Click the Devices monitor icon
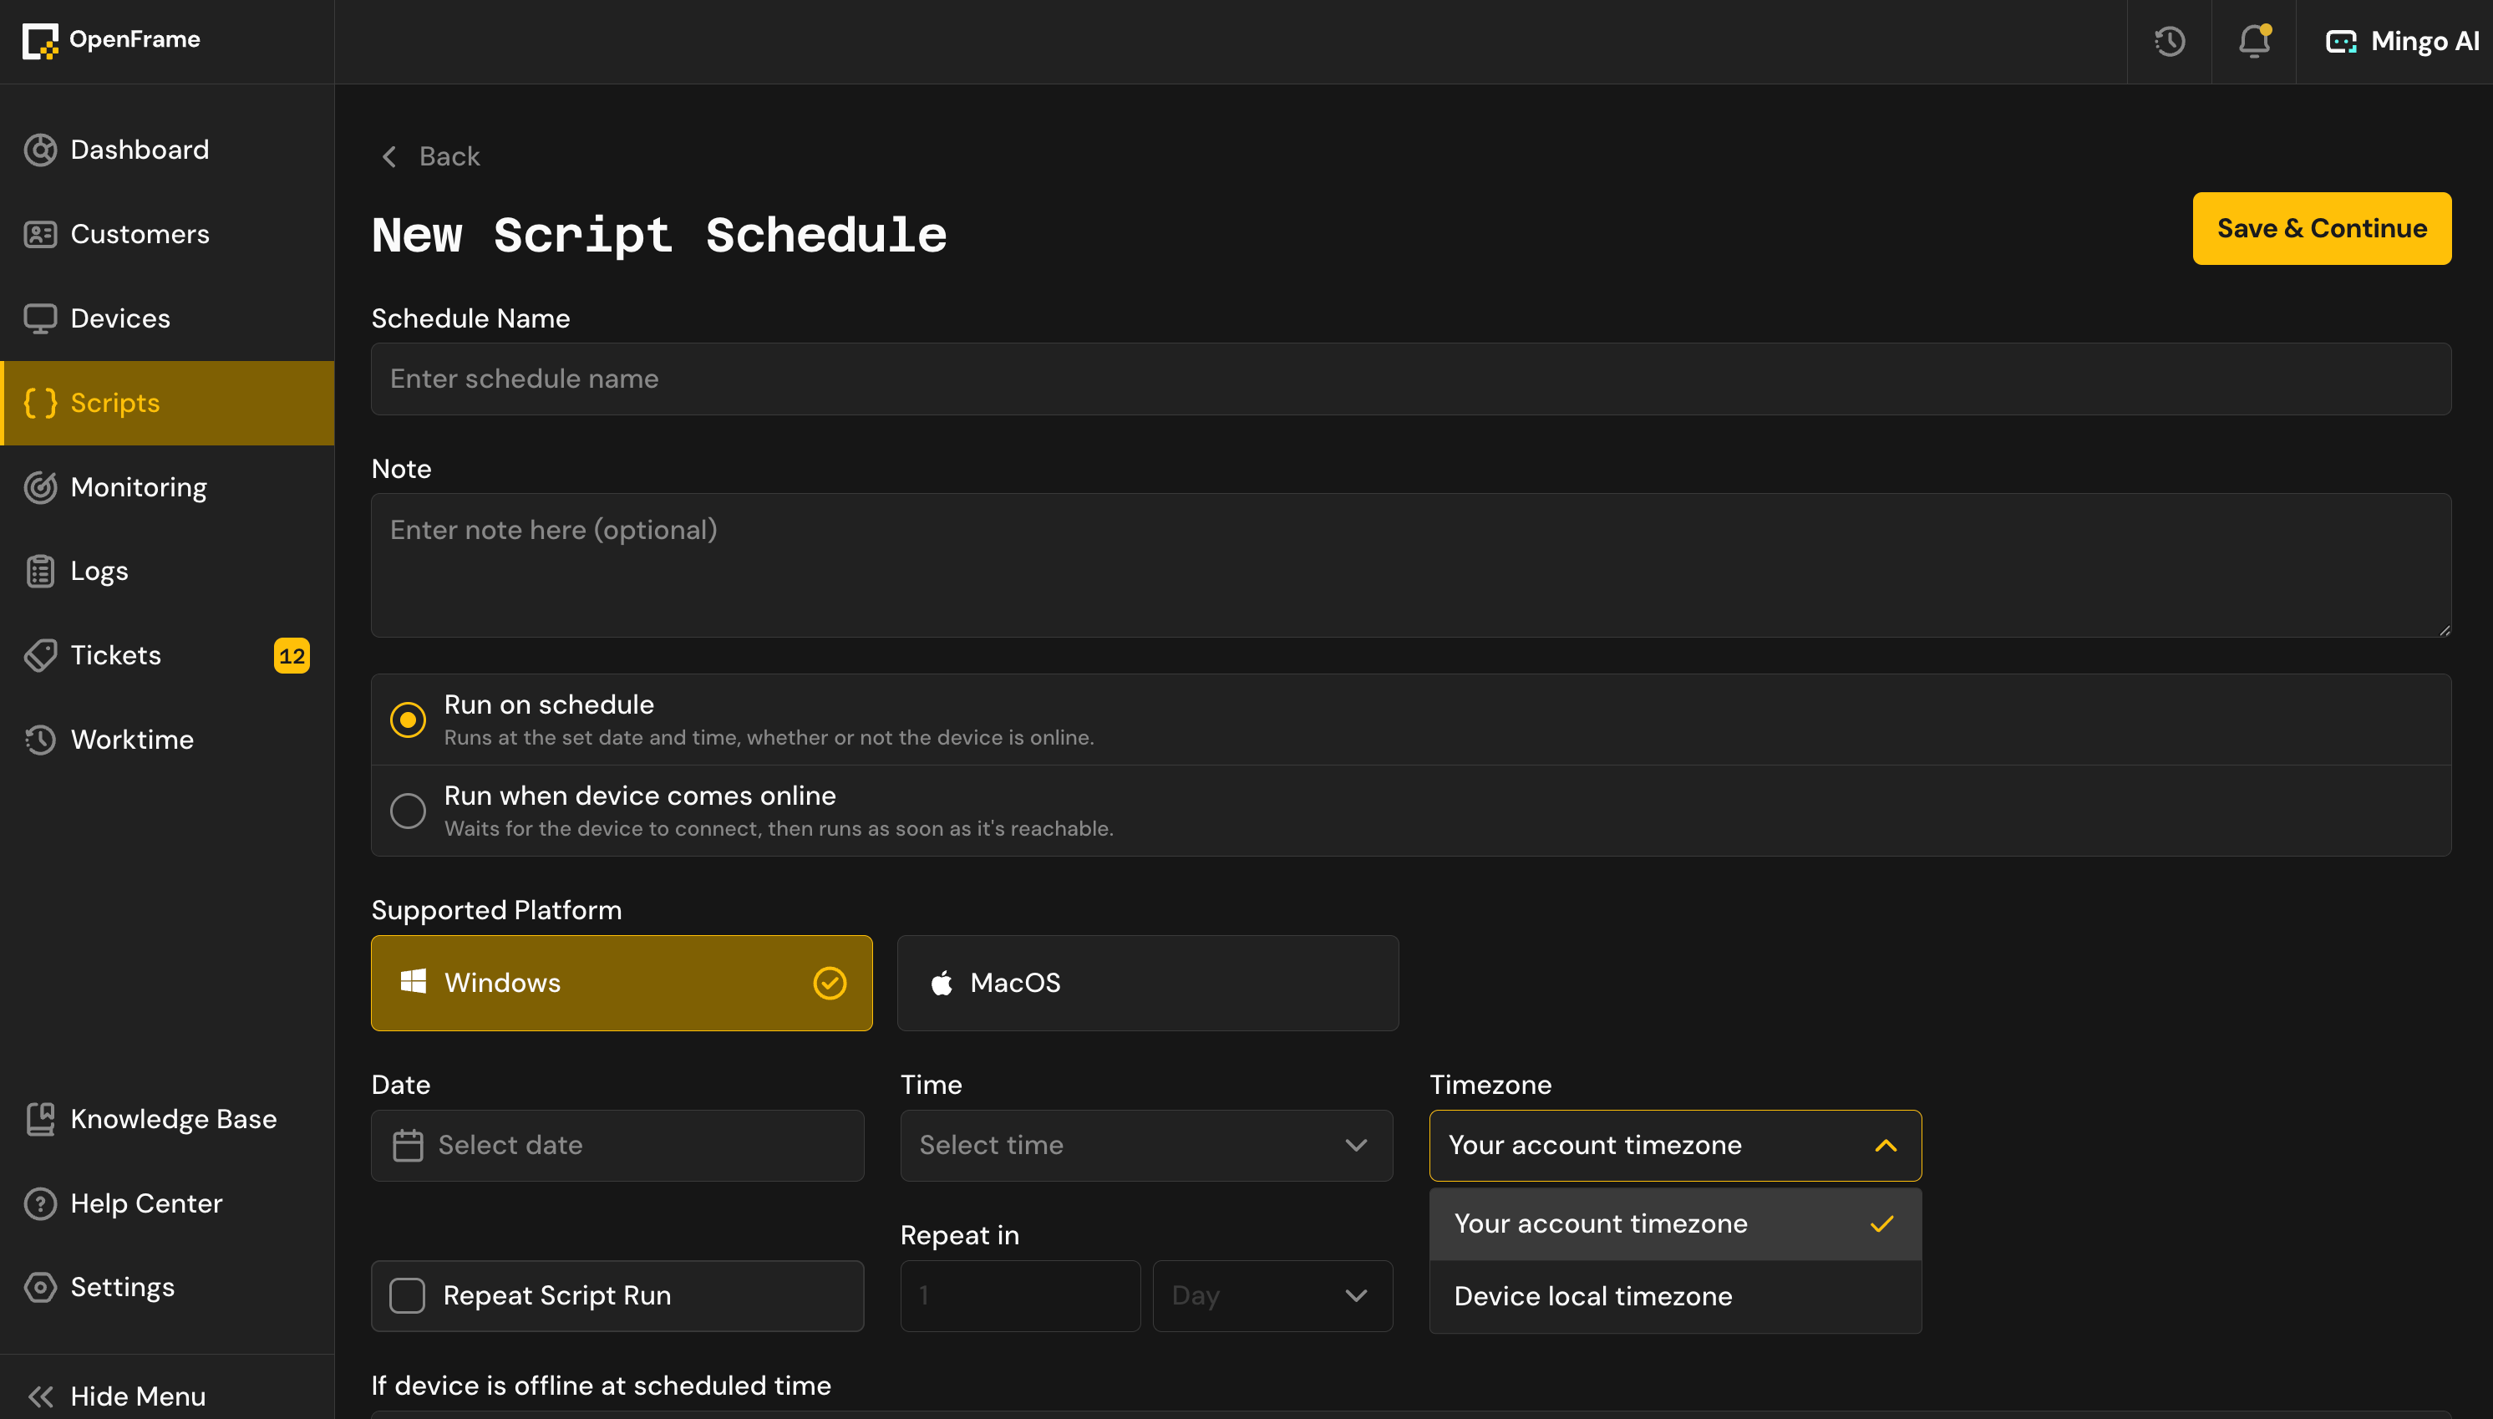This screenshot has height=1419, width=2493. tap(40, 318)
